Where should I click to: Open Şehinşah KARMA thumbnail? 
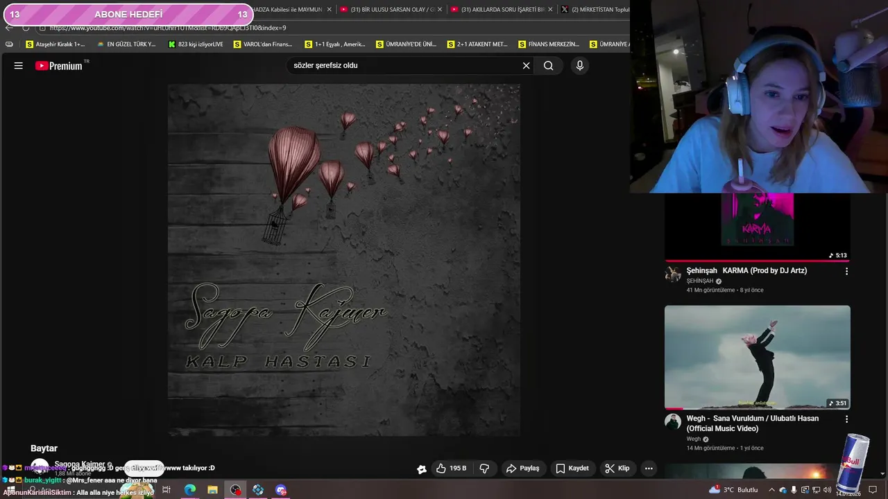tap(757, 227)
